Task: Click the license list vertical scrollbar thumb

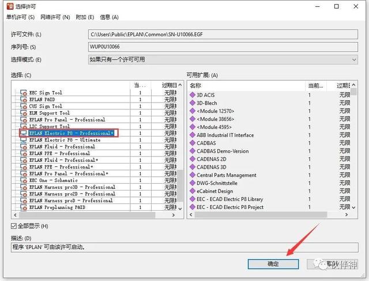Action: [x=180, y=185]
